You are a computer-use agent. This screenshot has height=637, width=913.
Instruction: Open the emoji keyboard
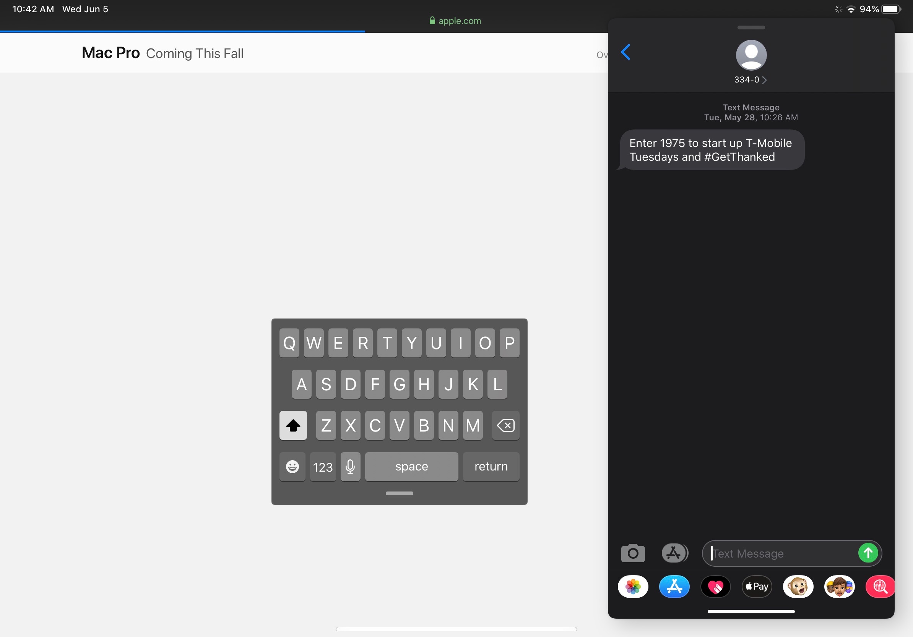pyautogui.click(x=292, y=467)
